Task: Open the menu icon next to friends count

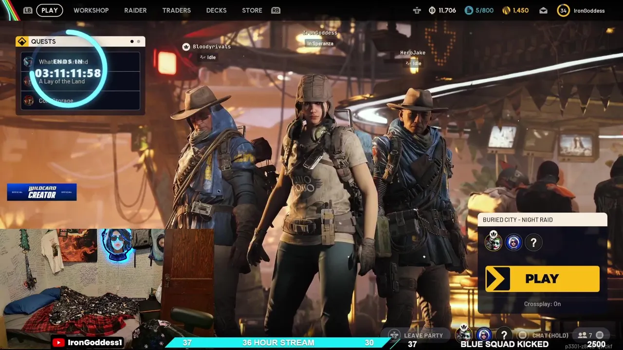Action: pyautogui.click(x=600, y=335)
